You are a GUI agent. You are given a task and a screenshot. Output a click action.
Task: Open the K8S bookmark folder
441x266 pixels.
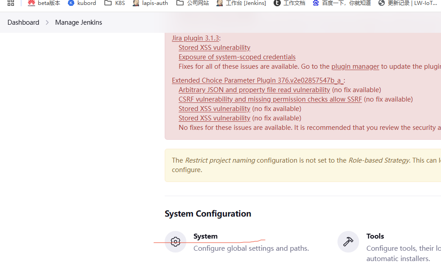114,3
